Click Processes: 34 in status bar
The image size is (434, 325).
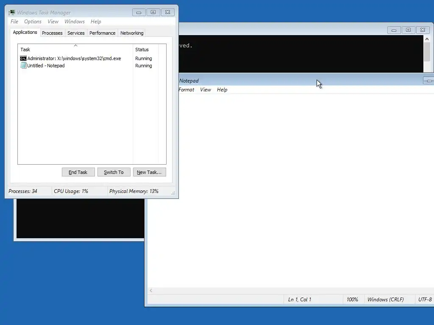pyautogui.click(x=23, y=191)
